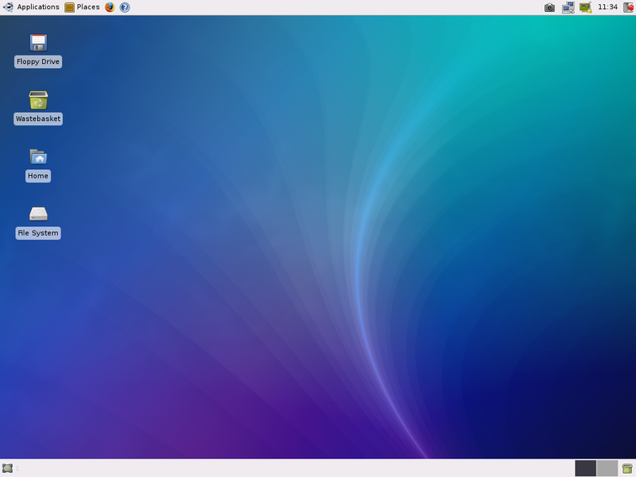Click the Floppy Drive label text

pos(38,61)
